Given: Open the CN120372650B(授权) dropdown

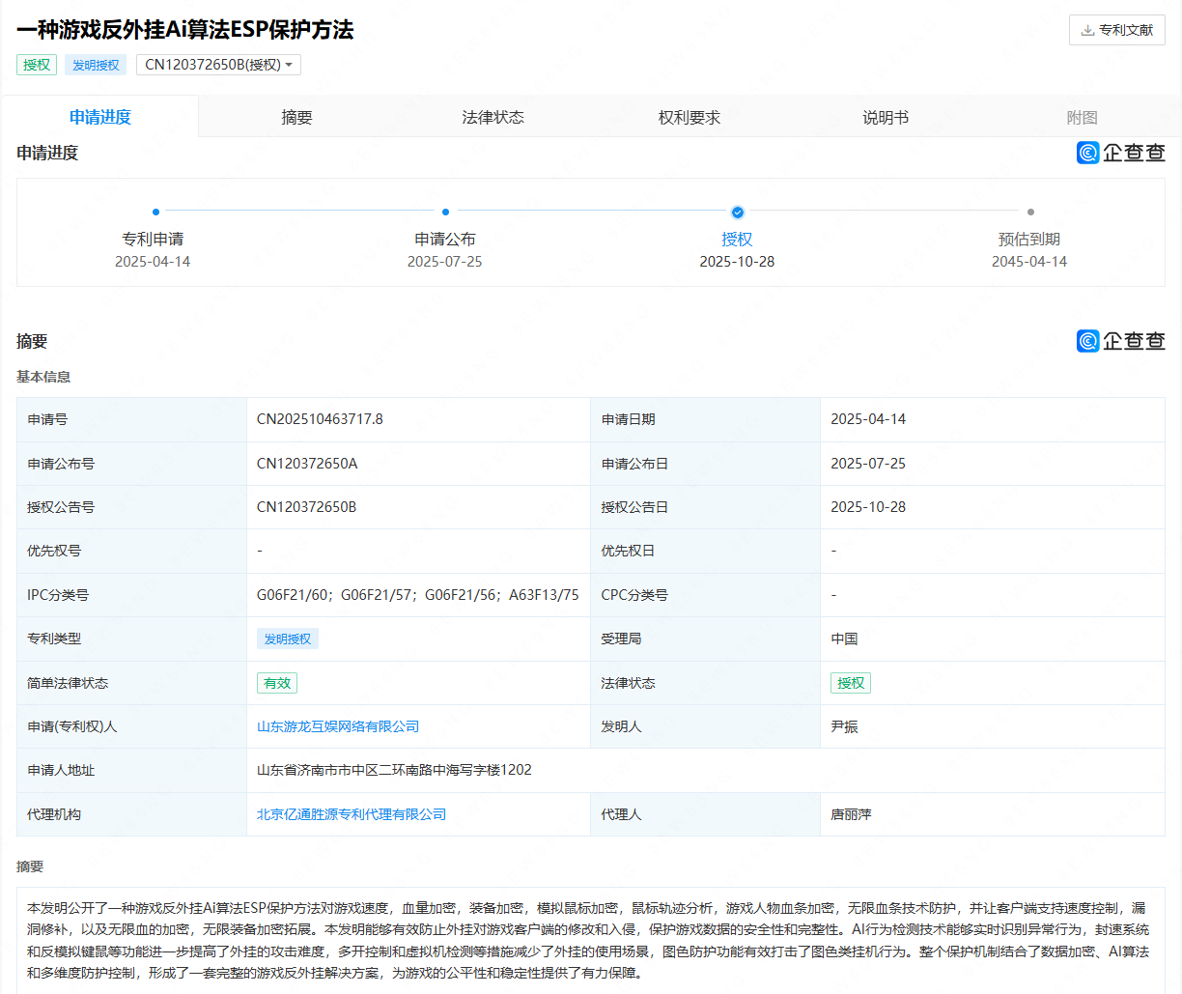Looking at the screenshot, I should 217,65.
